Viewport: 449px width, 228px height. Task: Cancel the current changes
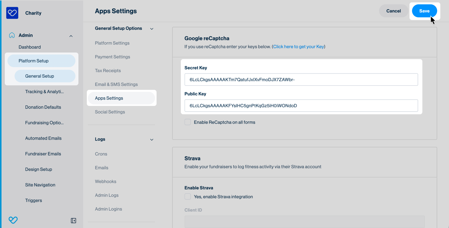[x=393, y=11]
